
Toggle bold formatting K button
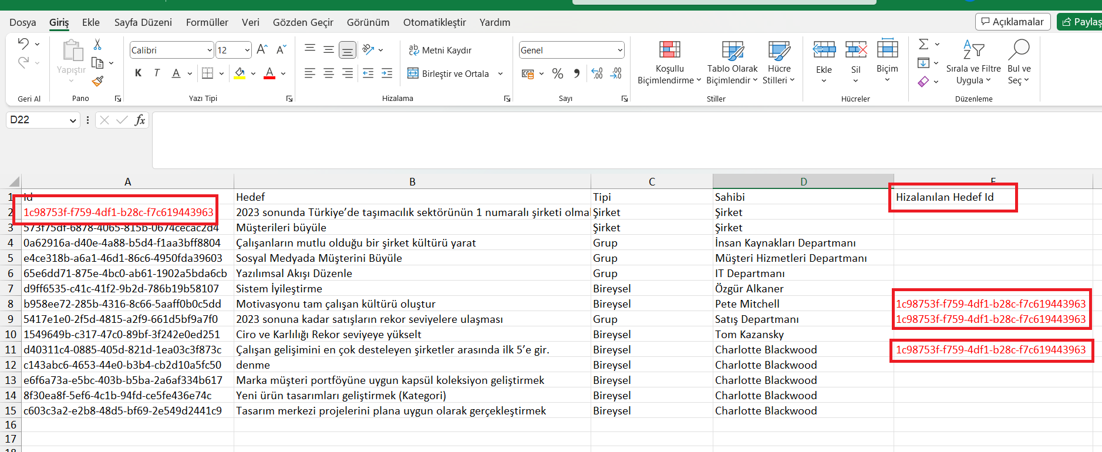pyautogui.click(x=138, y=73)
